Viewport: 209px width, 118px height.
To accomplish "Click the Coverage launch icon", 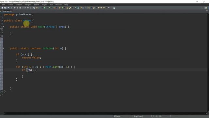I will click(x=49, y=8).
